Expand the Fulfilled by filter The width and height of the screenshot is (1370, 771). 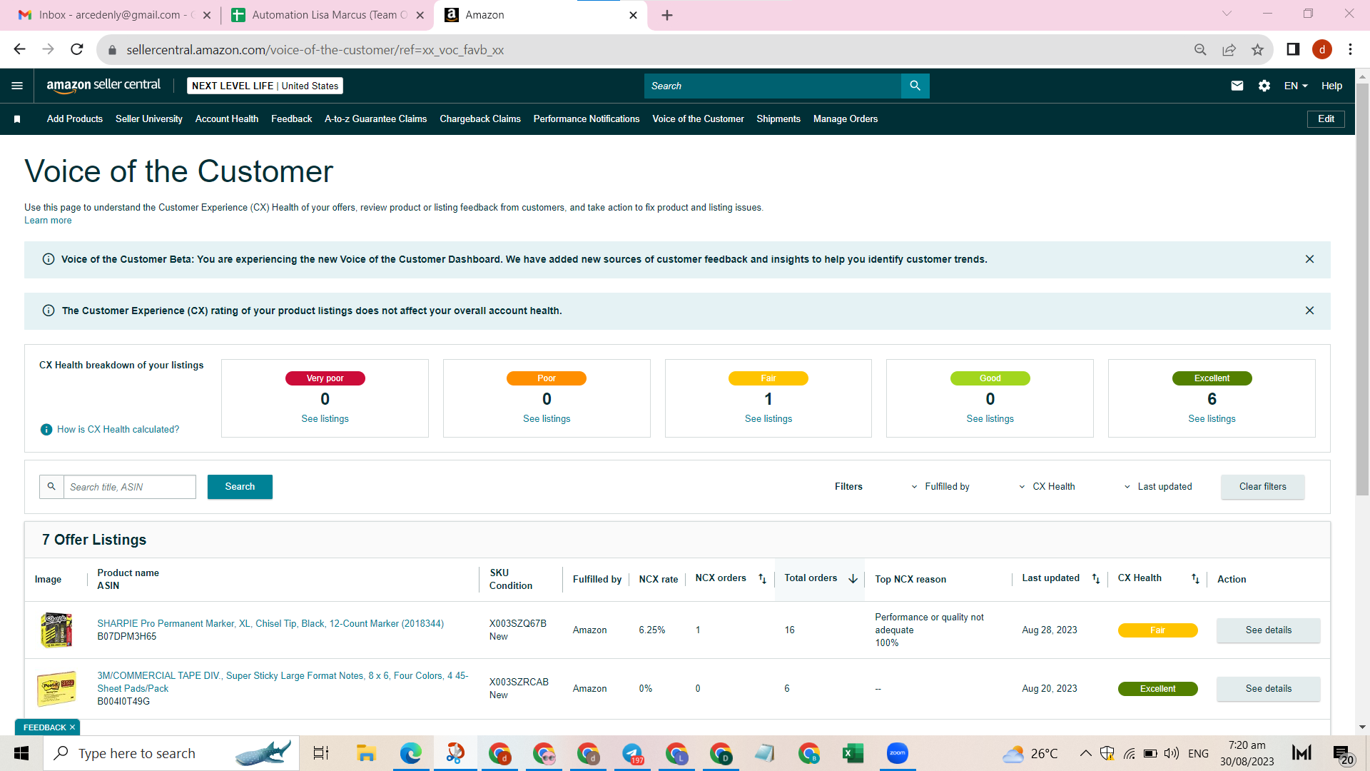click(940, 487)
